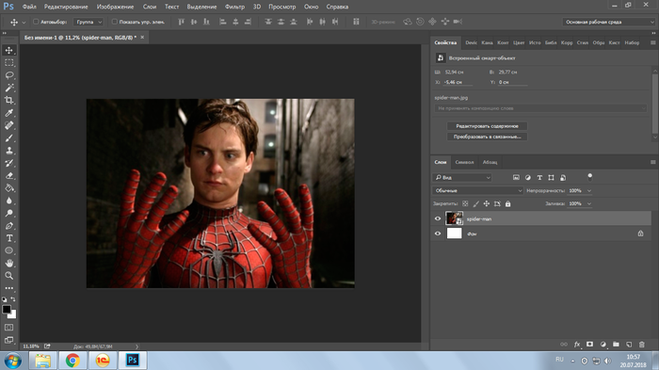This screenshot has height=370, width=659.
Task: Toggle the layer filter switch
Action: pos(589,177)
